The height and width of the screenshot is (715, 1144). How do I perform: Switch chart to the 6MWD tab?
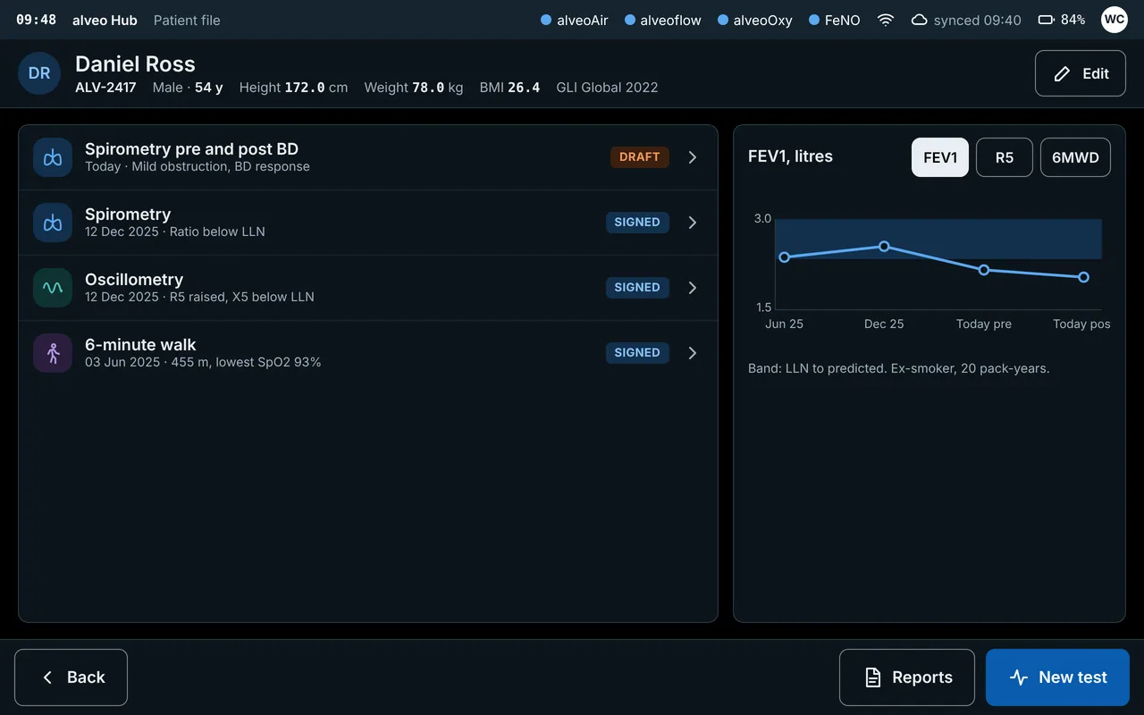pos(1075,157)
